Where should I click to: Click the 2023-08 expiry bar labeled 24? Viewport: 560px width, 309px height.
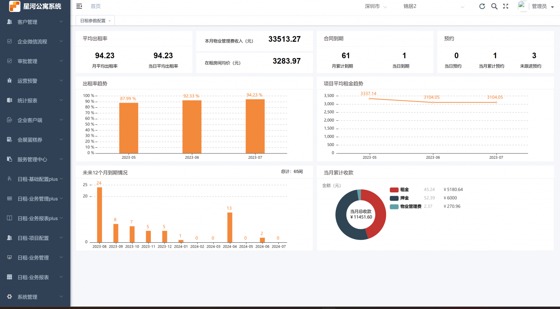99,214
